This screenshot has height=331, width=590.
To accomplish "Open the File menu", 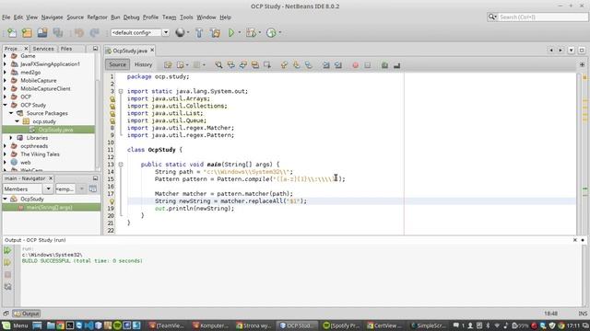I will (6, 17).
